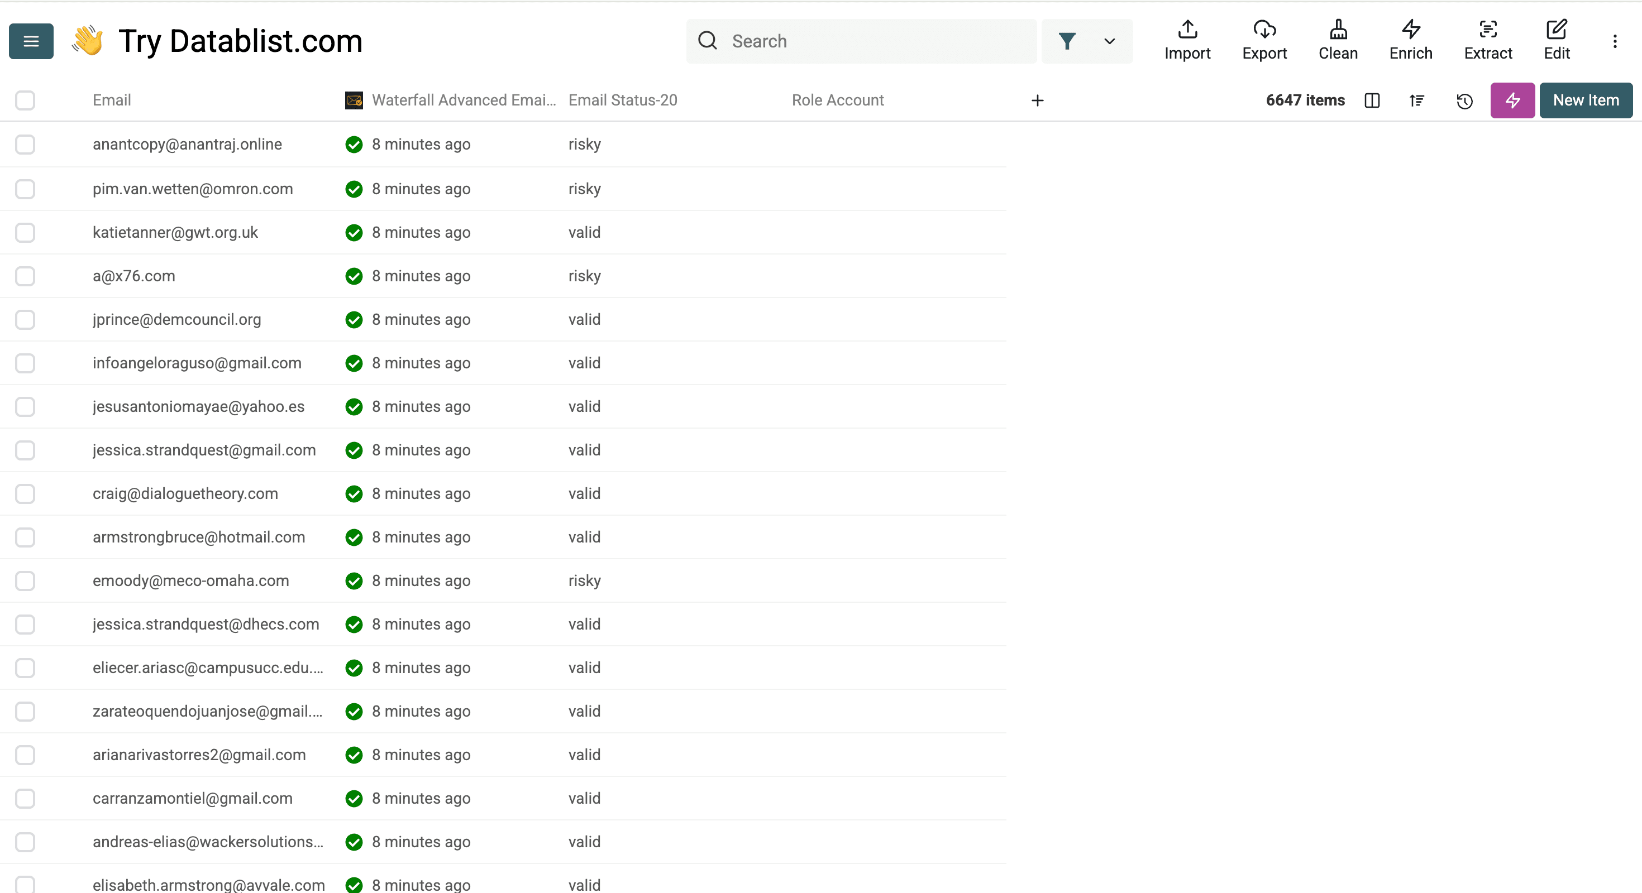Viewport: 1642px width, 893px height.
Task: Open the hamburger menu
Action: [31, 41]
